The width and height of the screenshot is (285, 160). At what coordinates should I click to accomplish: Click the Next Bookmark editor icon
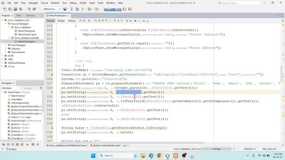[x=118, y=21]
